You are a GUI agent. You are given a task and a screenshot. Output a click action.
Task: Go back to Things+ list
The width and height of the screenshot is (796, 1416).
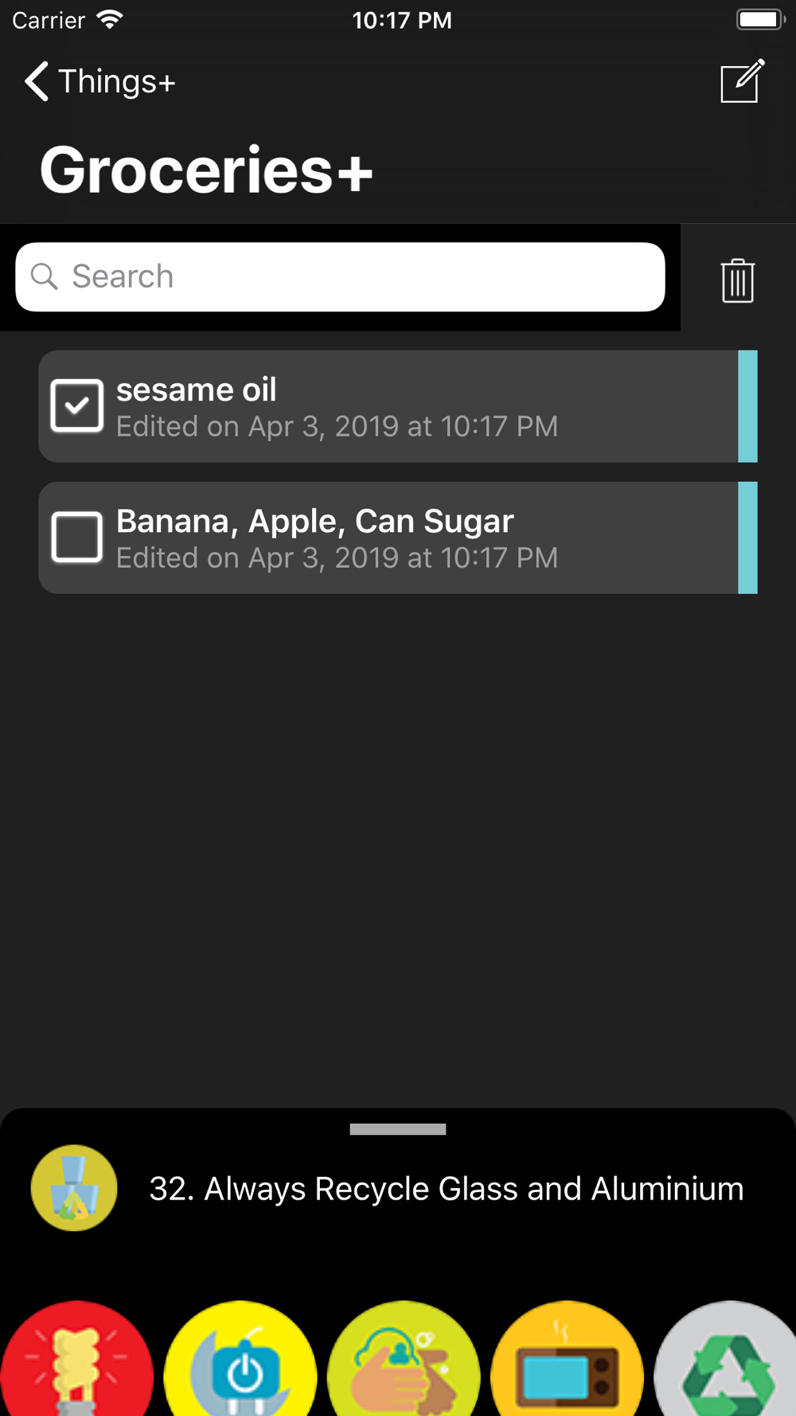100,81
